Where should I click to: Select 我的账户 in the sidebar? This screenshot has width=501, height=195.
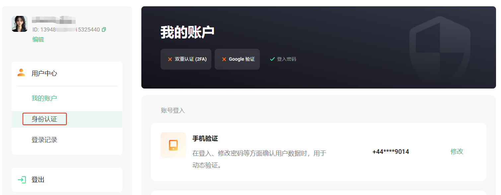(44, 98)
